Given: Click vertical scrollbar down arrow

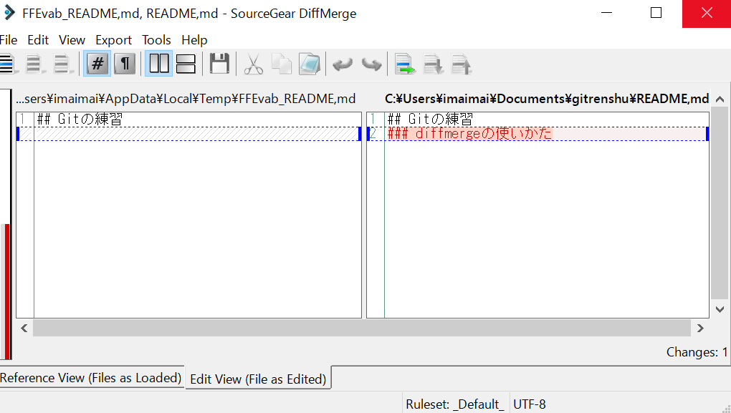Looking at the screenshot, I should coord(720,309).
